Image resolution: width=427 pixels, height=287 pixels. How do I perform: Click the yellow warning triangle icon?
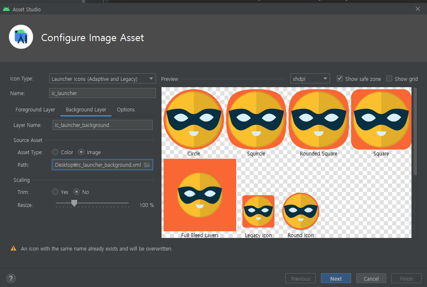pyautogui.click(x=13, y=248)
